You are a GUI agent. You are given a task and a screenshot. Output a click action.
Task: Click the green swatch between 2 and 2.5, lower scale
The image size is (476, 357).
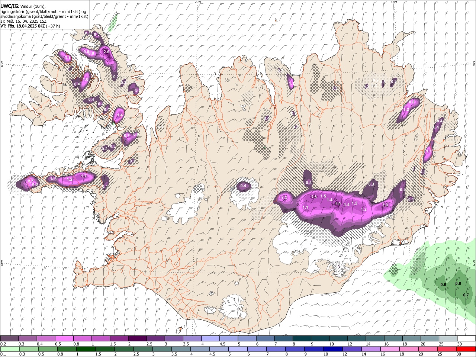pyautogui.click(x=123, y=349)
